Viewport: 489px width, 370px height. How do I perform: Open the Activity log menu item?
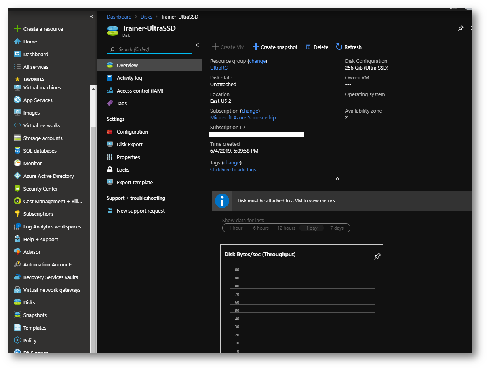pos(150,78)
